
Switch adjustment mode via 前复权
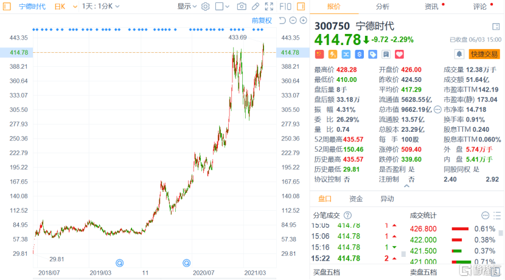point(262,21)
